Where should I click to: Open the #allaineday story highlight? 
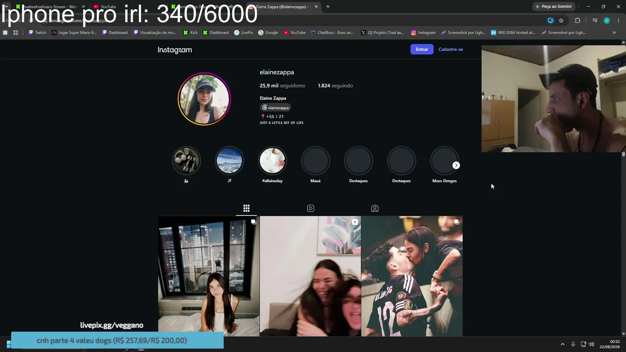(x=272, y=161)
